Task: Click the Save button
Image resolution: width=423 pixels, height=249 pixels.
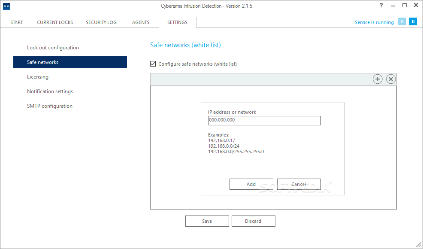Action: [207, 221]
